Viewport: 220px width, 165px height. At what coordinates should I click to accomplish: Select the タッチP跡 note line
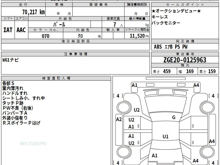(x=13, y=103)
